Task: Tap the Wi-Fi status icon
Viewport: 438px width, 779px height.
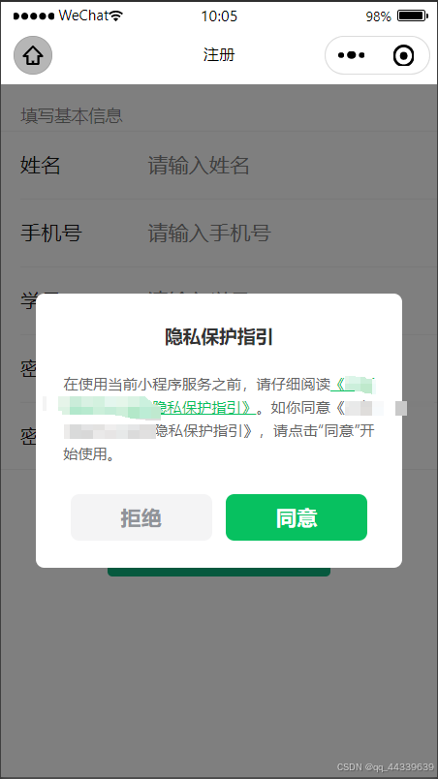Action: click(x=116, y=16)
